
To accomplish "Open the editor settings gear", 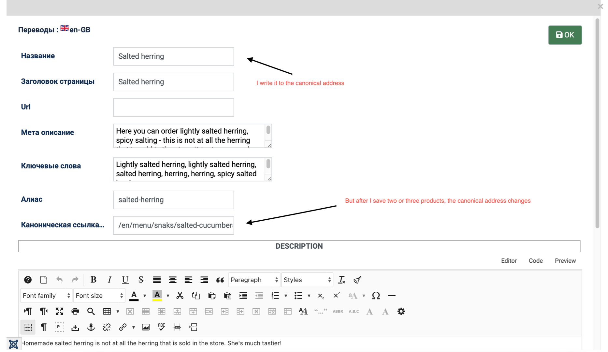I will click(401, 311).
